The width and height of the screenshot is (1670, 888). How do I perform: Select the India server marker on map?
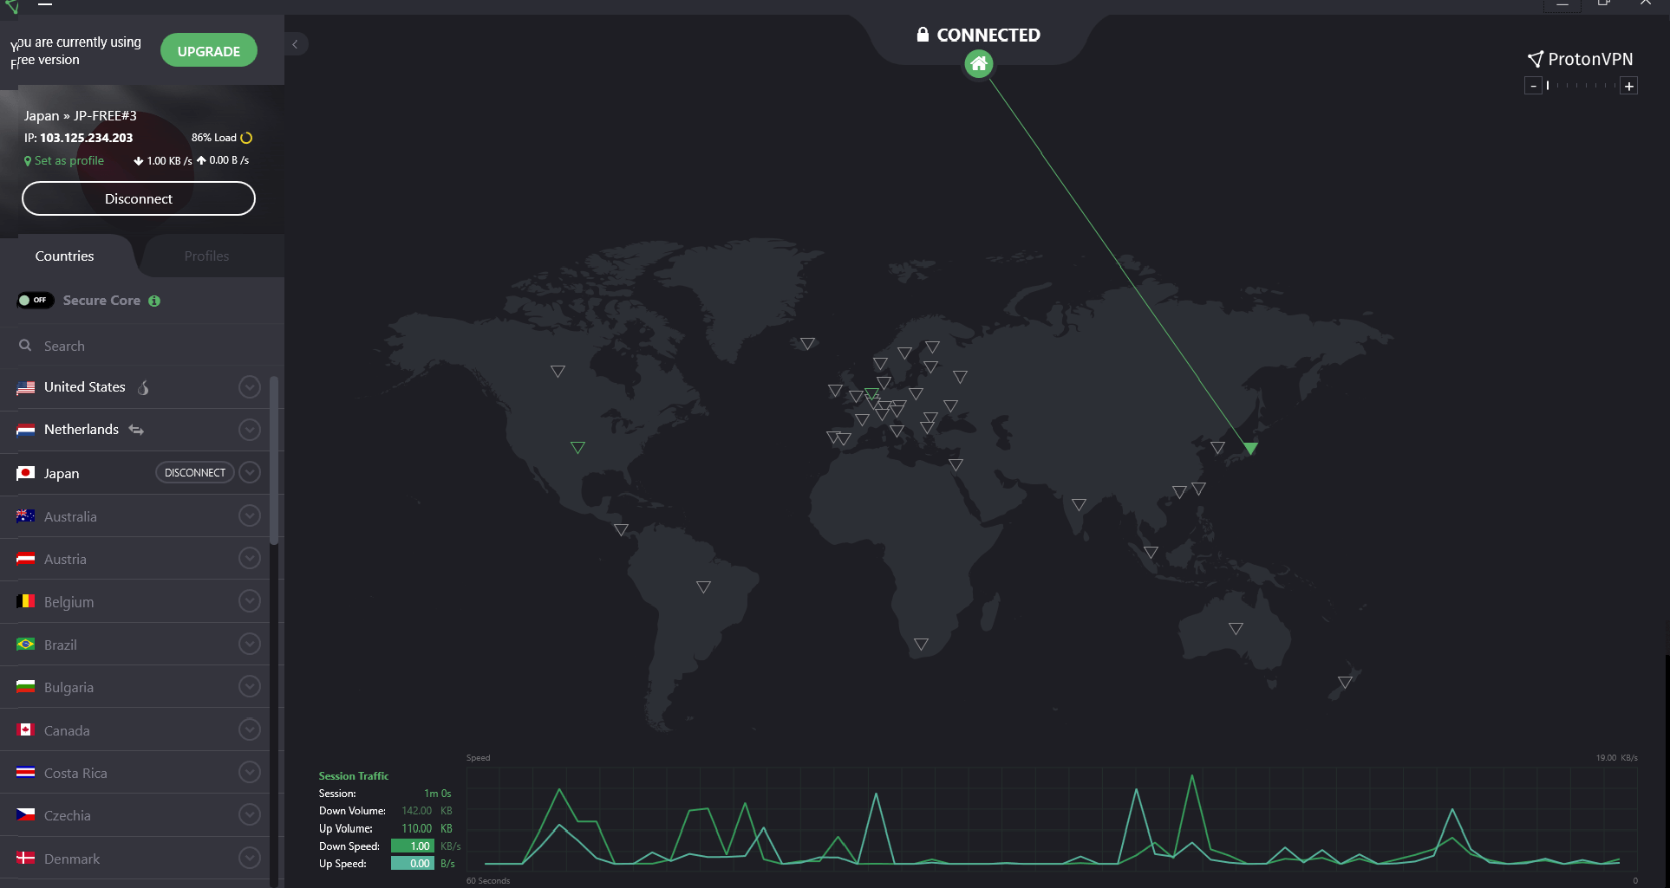1079,504
